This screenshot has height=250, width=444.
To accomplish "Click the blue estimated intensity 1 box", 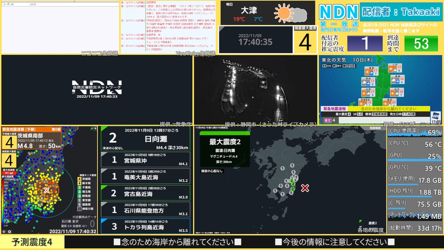I will coord(365,44).
